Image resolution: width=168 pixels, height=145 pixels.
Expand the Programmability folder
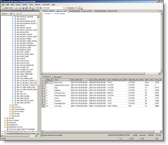[10, 109]
